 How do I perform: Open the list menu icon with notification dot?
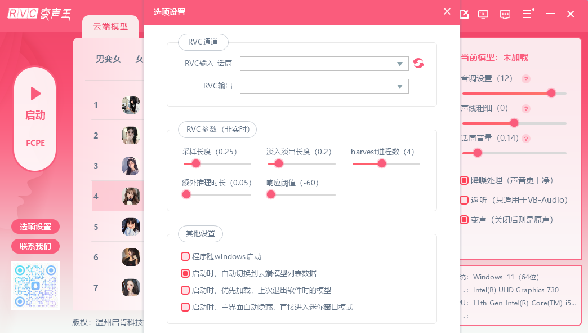tap(527, 14)
